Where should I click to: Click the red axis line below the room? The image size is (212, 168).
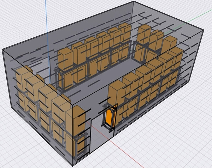(x=124, y=151)
